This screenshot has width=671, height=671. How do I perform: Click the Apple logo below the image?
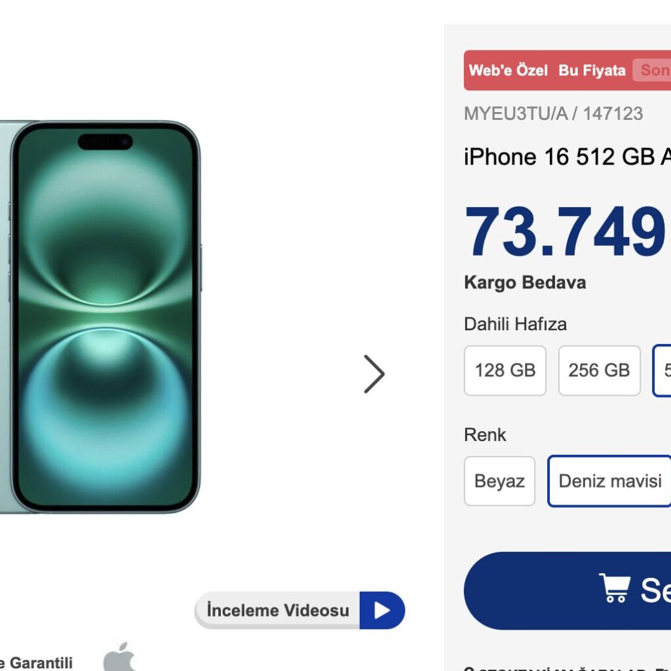119,657
